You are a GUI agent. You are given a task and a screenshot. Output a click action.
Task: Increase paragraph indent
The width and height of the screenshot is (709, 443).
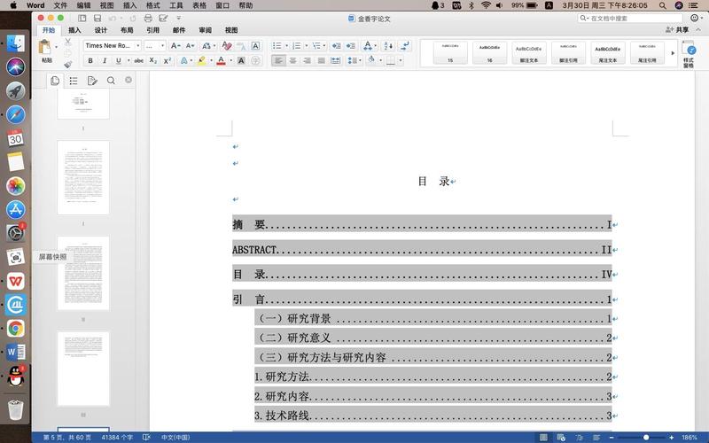[350, 46]
